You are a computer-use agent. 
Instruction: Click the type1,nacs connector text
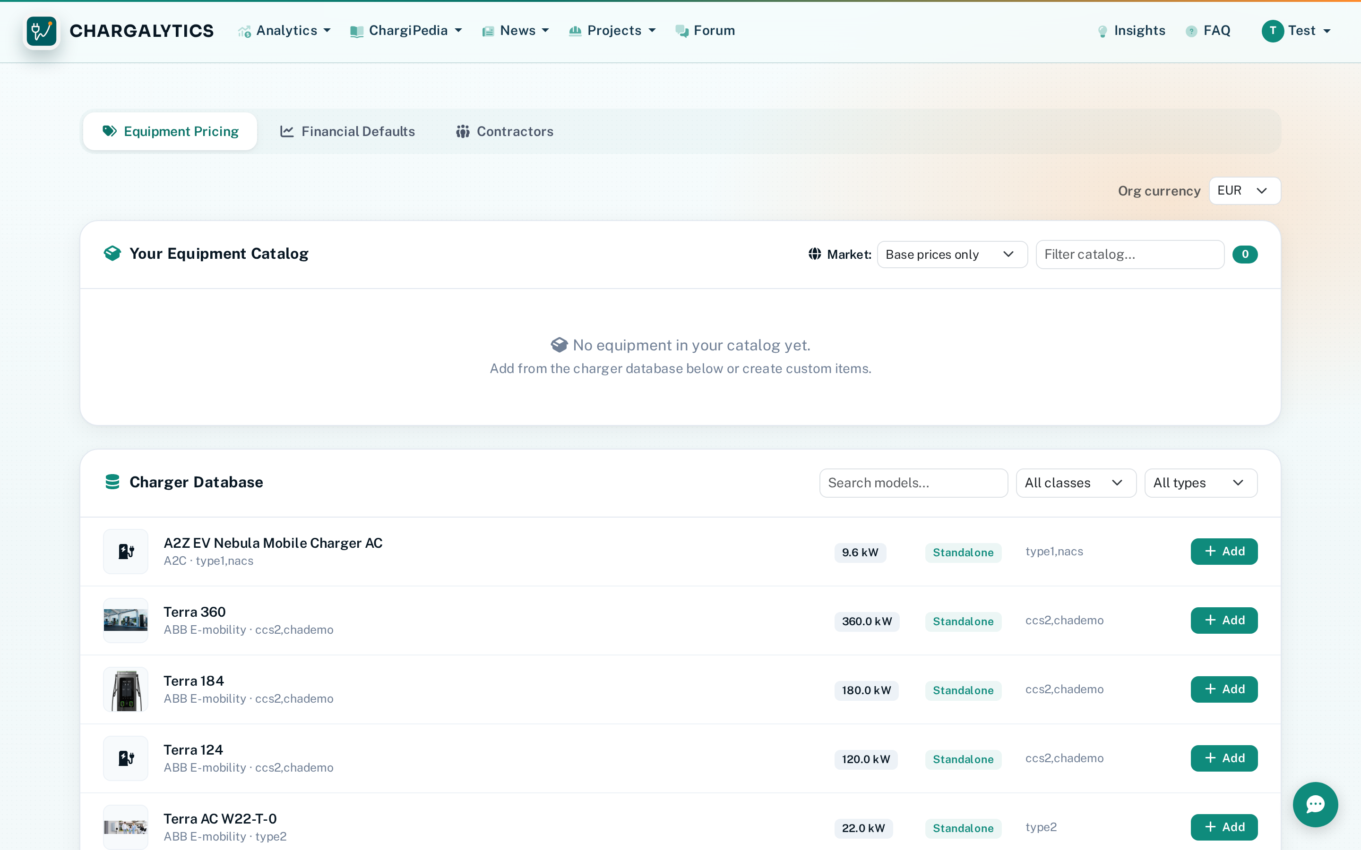(1054, 552)
